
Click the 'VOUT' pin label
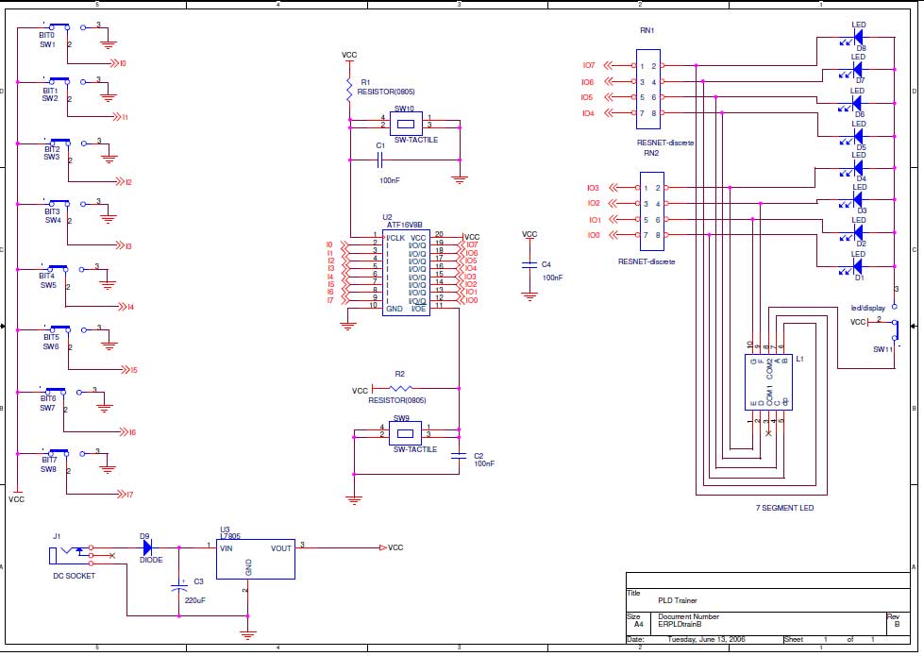pyautogui.click(x=281, y=548)
